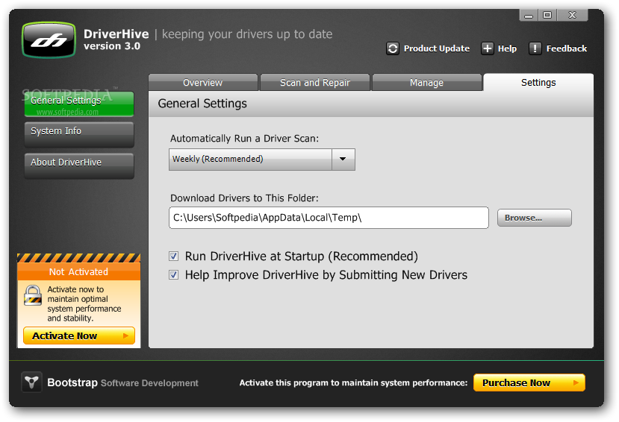Toggle Help Improve DriverHive submitting drivers checkbox
The height and width of the screenshot is (422, 619).
click(x=174, y=274)
